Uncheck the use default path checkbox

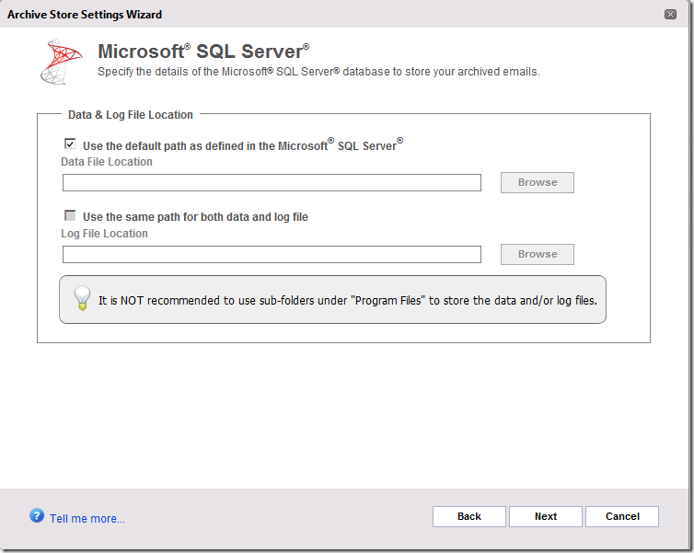pos(70,144)
